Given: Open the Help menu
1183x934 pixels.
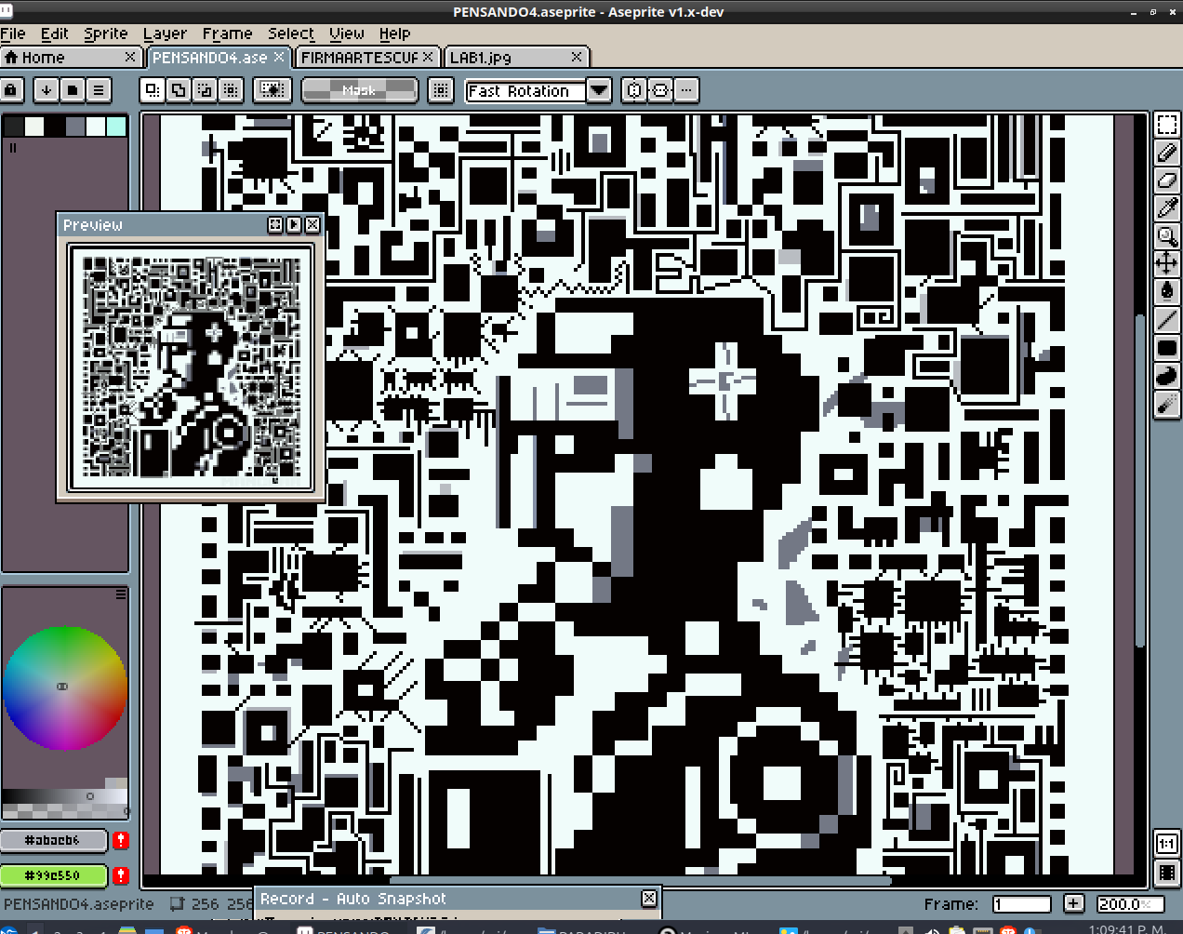Looking at the screenshot, I should tap(394, 33).
